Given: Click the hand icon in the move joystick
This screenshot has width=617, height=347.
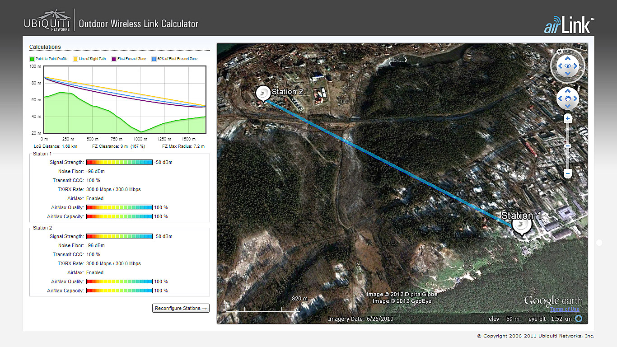Looking at the screenshot, I should [568, 98].
